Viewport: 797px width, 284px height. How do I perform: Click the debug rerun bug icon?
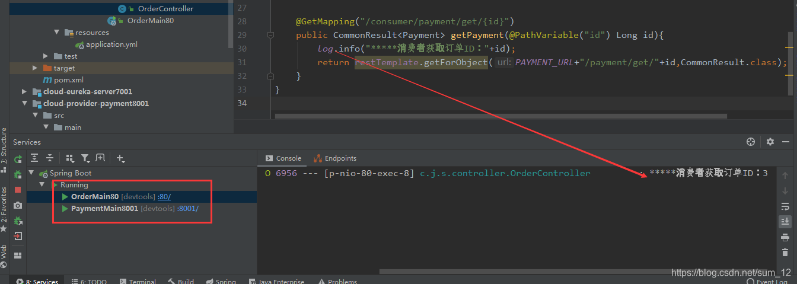18,174
